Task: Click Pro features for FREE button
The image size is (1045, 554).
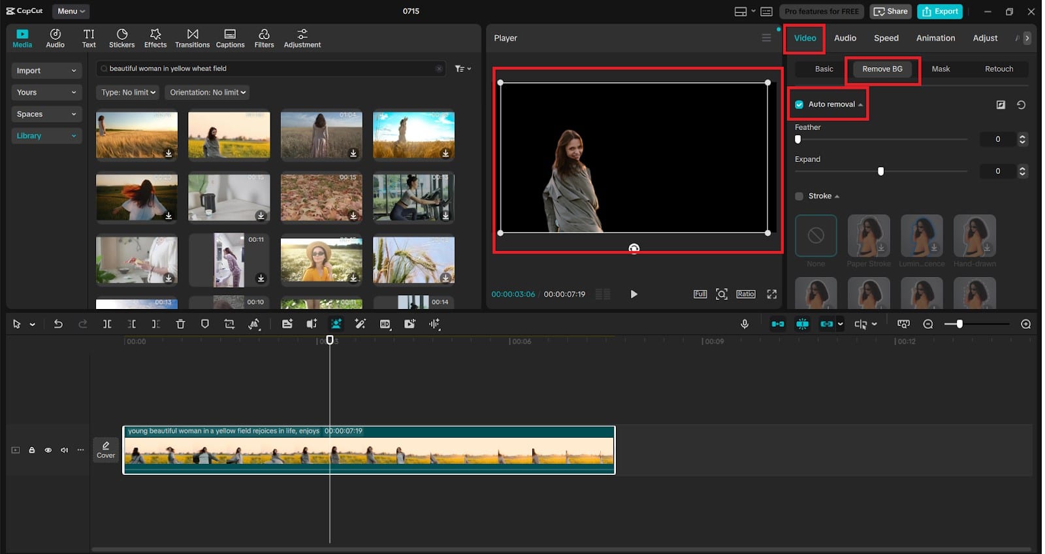Action: (x=822, y=11)
